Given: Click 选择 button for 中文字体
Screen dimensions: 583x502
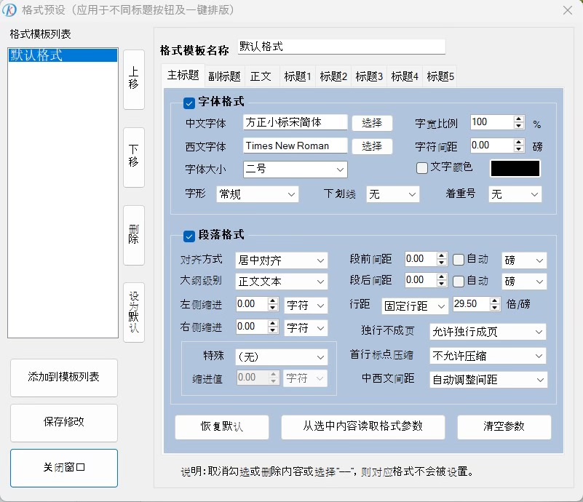Looking at the screenshot, I should point(372,123).
